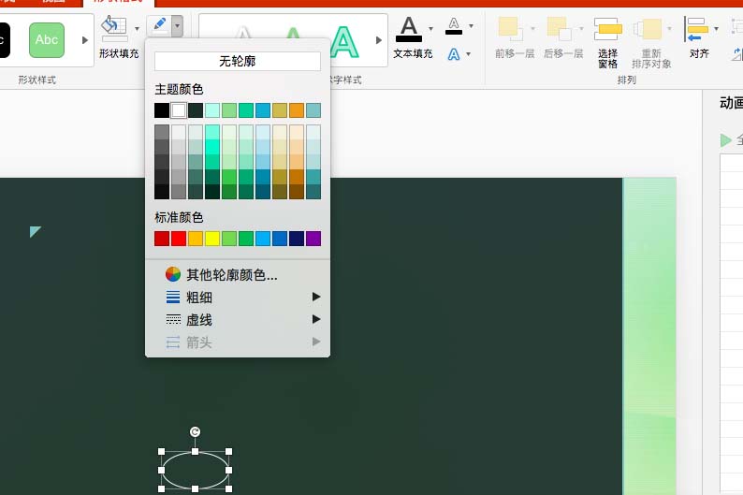The width and height of the screenshot is (743, 495).
Task: Open the Text Effects dropdown arrow
Action: pyautogui.click(x=468, y=54)
